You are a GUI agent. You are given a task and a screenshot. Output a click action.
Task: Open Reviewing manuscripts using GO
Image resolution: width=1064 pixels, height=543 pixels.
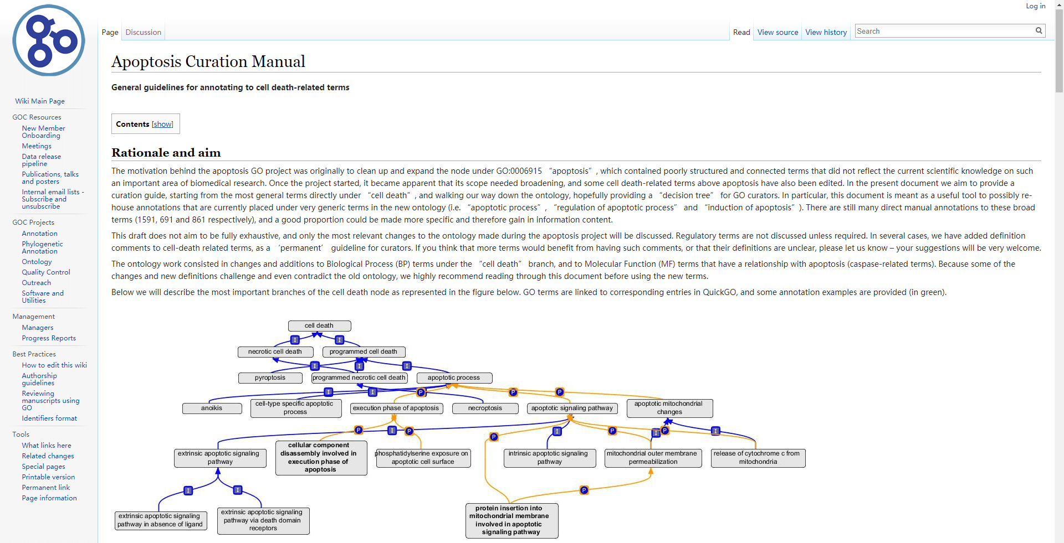click(50, 400)
